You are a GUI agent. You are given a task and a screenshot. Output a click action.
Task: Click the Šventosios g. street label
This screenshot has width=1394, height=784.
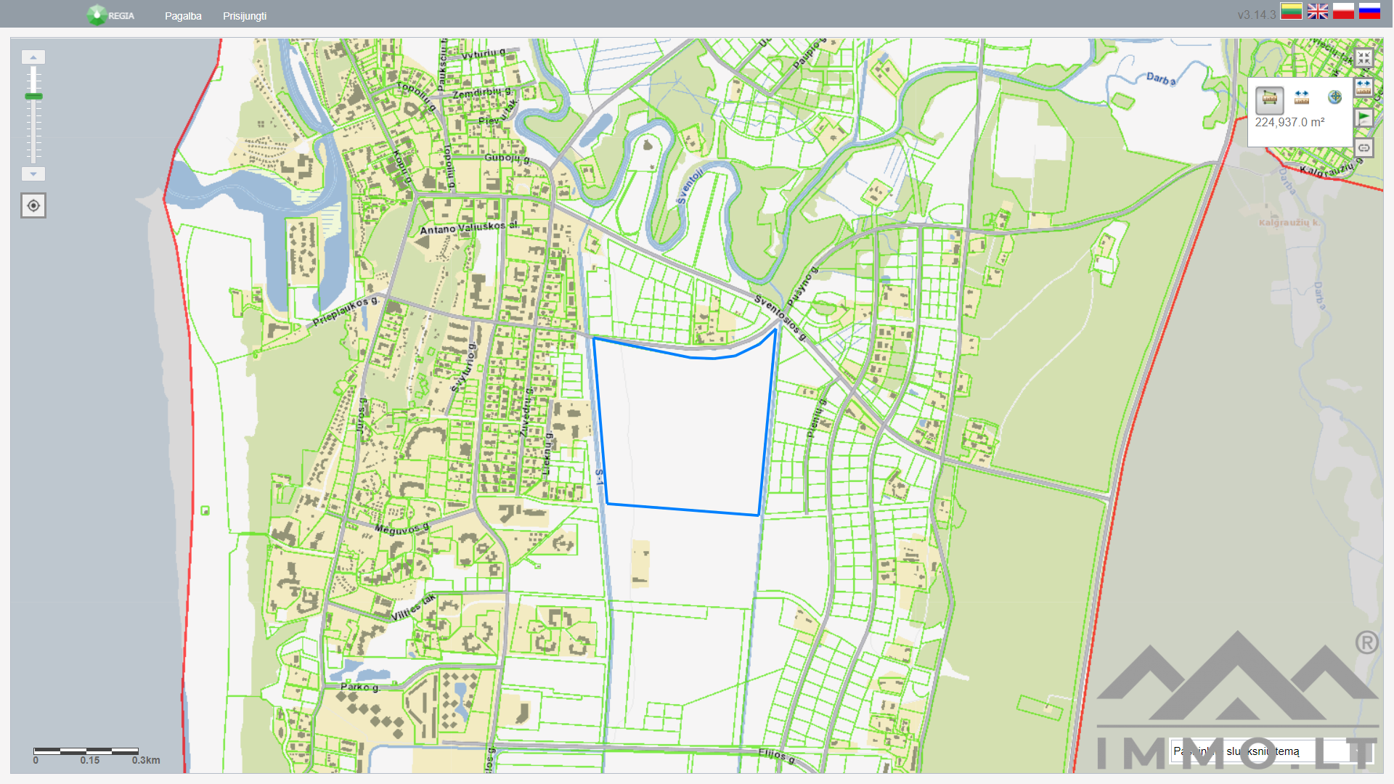click(x=780, y=318)
